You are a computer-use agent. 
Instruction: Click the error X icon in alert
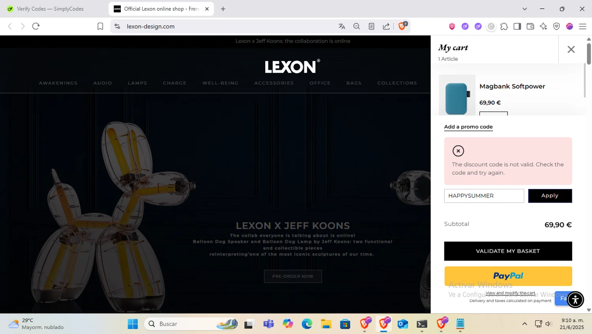pos(458,151)
